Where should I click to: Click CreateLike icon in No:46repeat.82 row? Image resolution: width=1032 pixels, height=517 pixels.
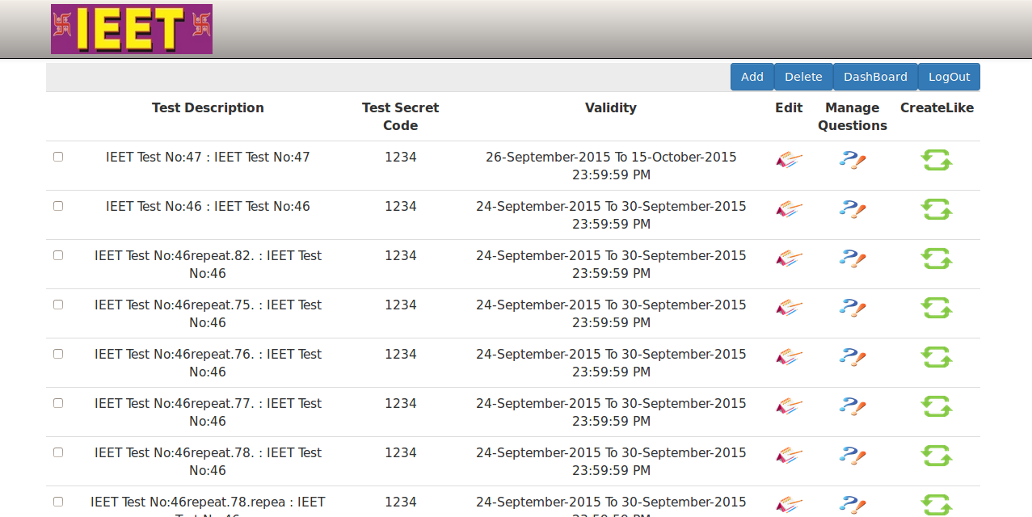[x=937, y=259]
